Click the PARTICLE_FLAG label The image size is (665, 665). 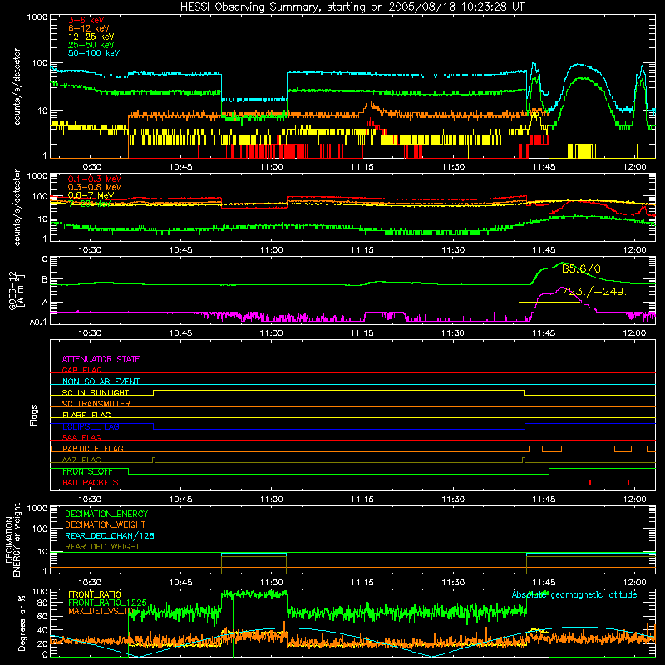[93, 448]
